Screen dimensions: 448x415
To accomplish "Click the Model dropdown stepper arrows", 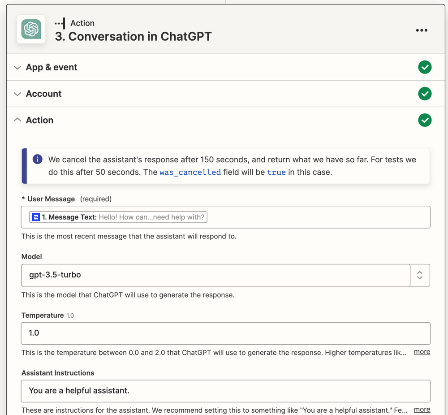I will pos(420,275).
